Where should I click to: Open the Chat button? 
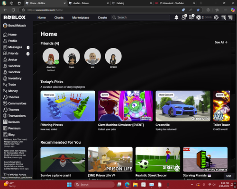[228, 176]
